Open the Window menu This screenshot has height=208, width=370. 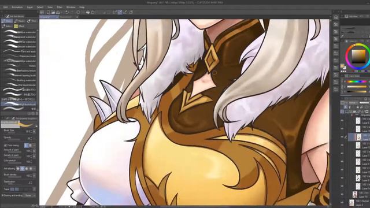click(71, 8)
